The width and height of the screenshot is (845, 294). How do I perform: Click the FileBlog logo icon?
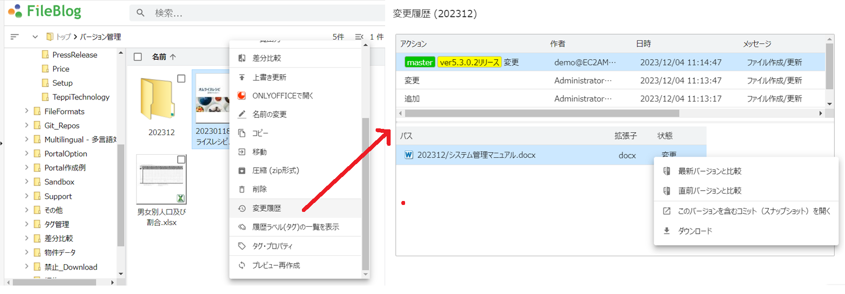[15, 11]
